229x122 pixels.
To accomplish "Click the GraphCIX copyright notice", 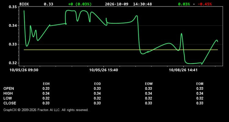I will coord(46,110).
